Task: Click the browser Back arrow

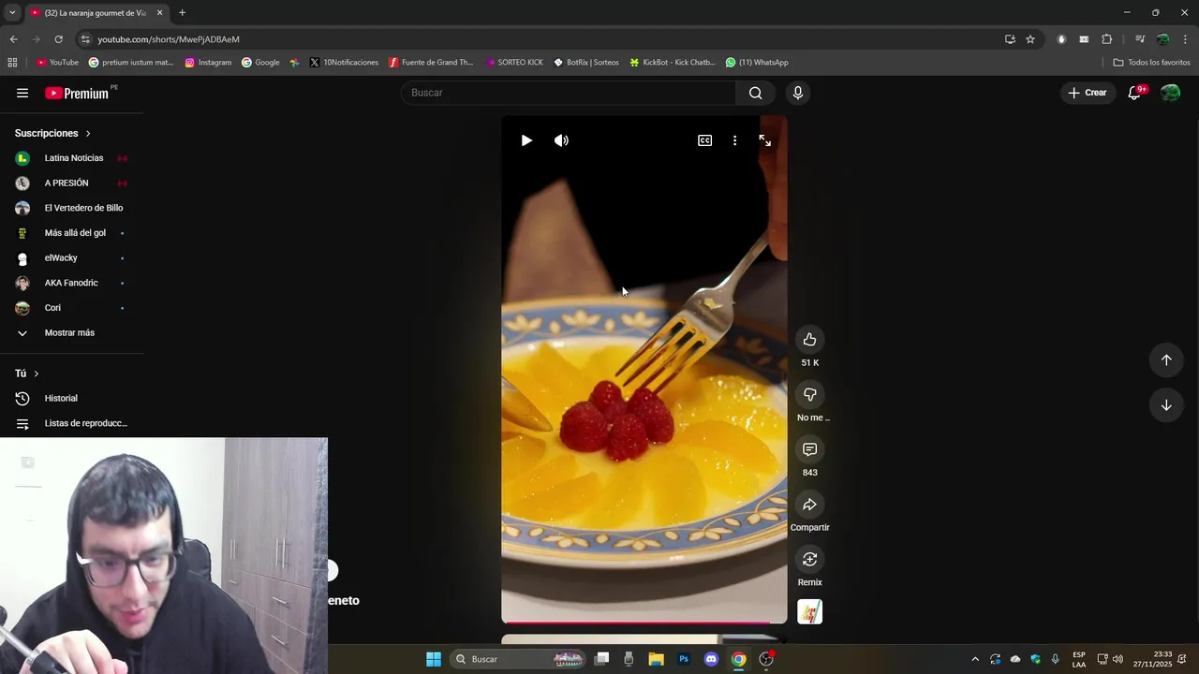Action: pos(13,39)
